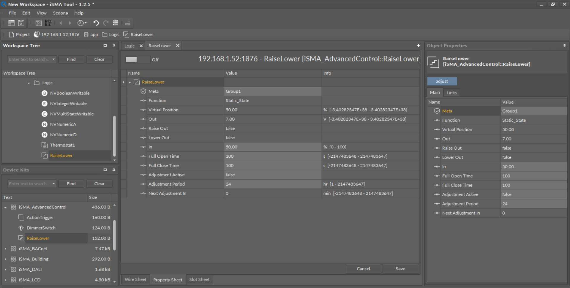The width and height of the screenshot is (570, 288).
Task: Pin the Workspace Tree panel
Action: point(114,45)
